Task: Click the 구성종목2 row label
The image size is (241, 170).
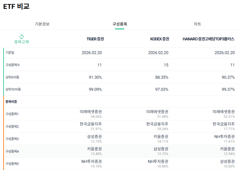Action: [12, 126]
